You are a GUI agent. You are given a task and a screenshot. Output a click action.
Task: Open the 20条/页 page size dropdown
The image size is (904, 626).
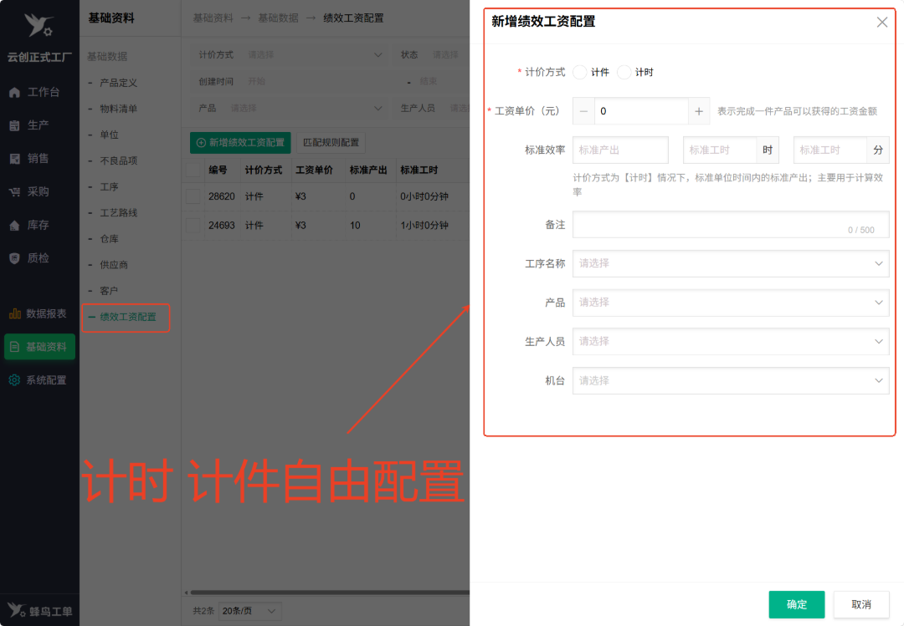tap(251, 610)
